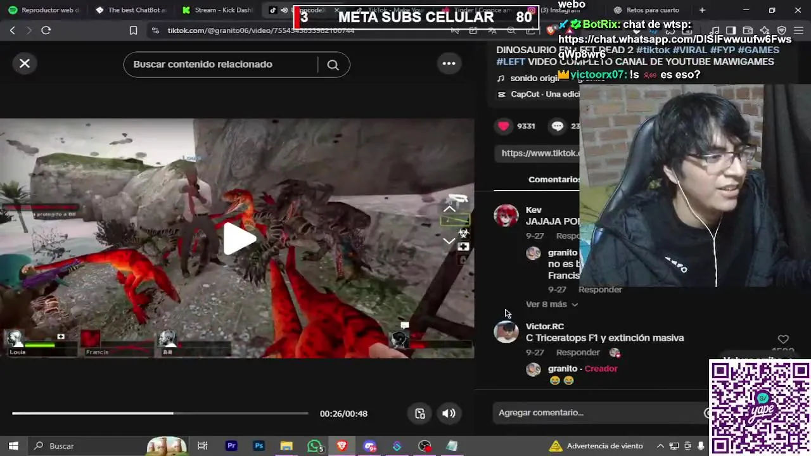Viewport: 811px width, 456px height.
Task: Mute the TikTok tab via speaker icon
Action: coord(284,10)
